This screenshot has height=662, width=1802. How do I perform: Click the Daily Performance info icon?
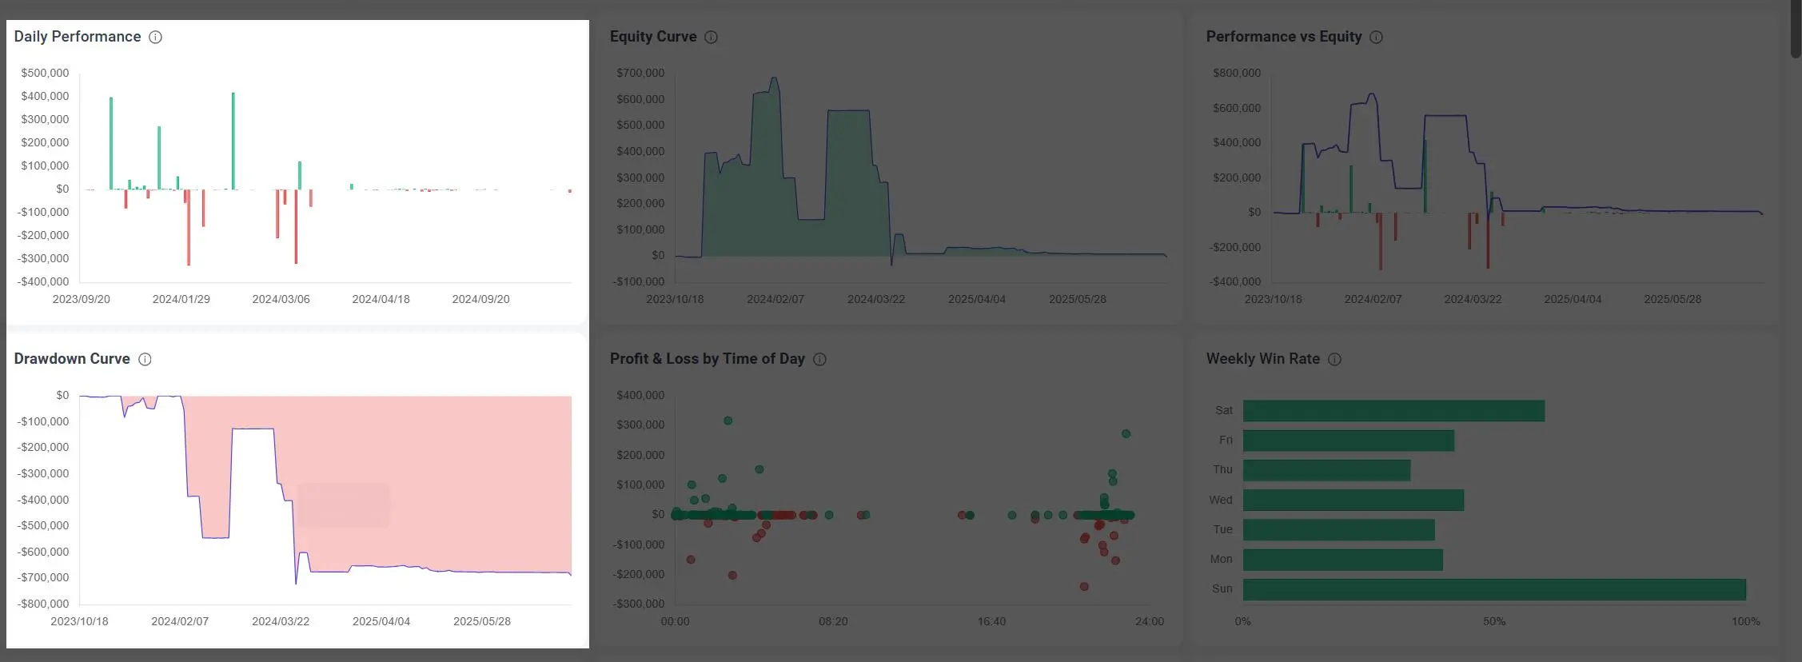(156, 38)
